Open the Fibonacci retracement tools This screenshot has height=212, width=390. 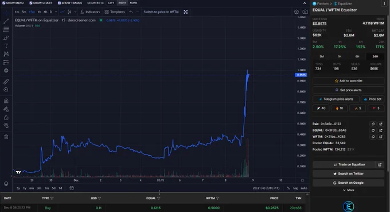(x=6, y=29)
